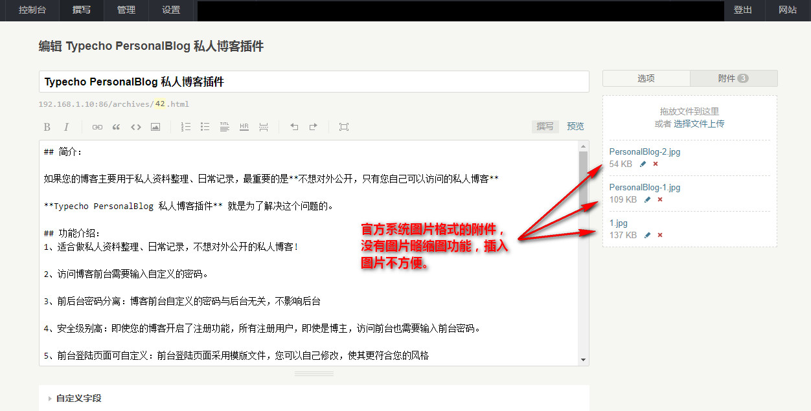Insert PersonalBlog-2.jpg file link
811x411 pixels.
(x=645, y=152)
